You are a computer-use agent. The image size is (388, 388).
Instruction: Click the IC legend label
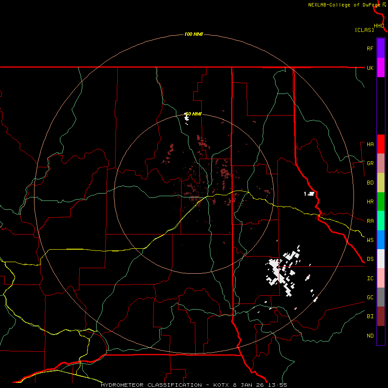[x=370, y=278]
